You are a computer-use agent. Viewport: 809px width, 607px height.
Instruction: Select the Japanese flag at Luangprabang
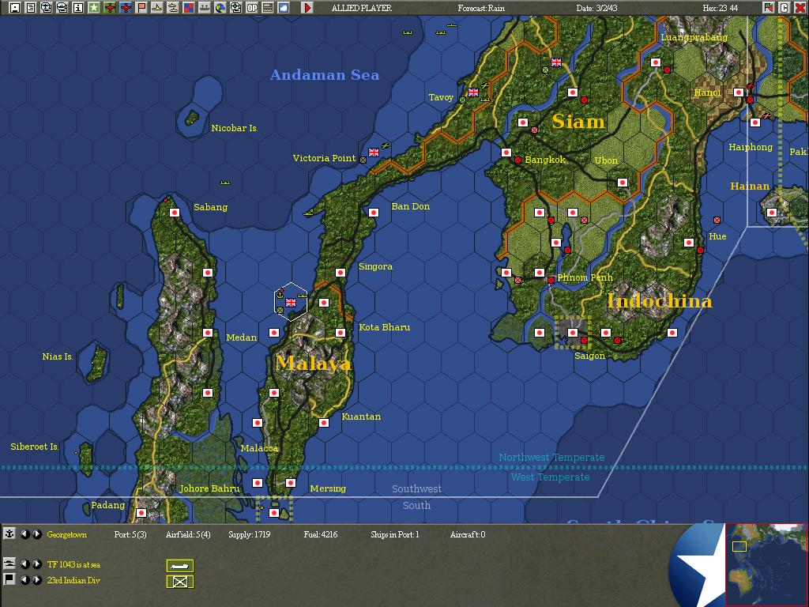click(x=656, y=62)
